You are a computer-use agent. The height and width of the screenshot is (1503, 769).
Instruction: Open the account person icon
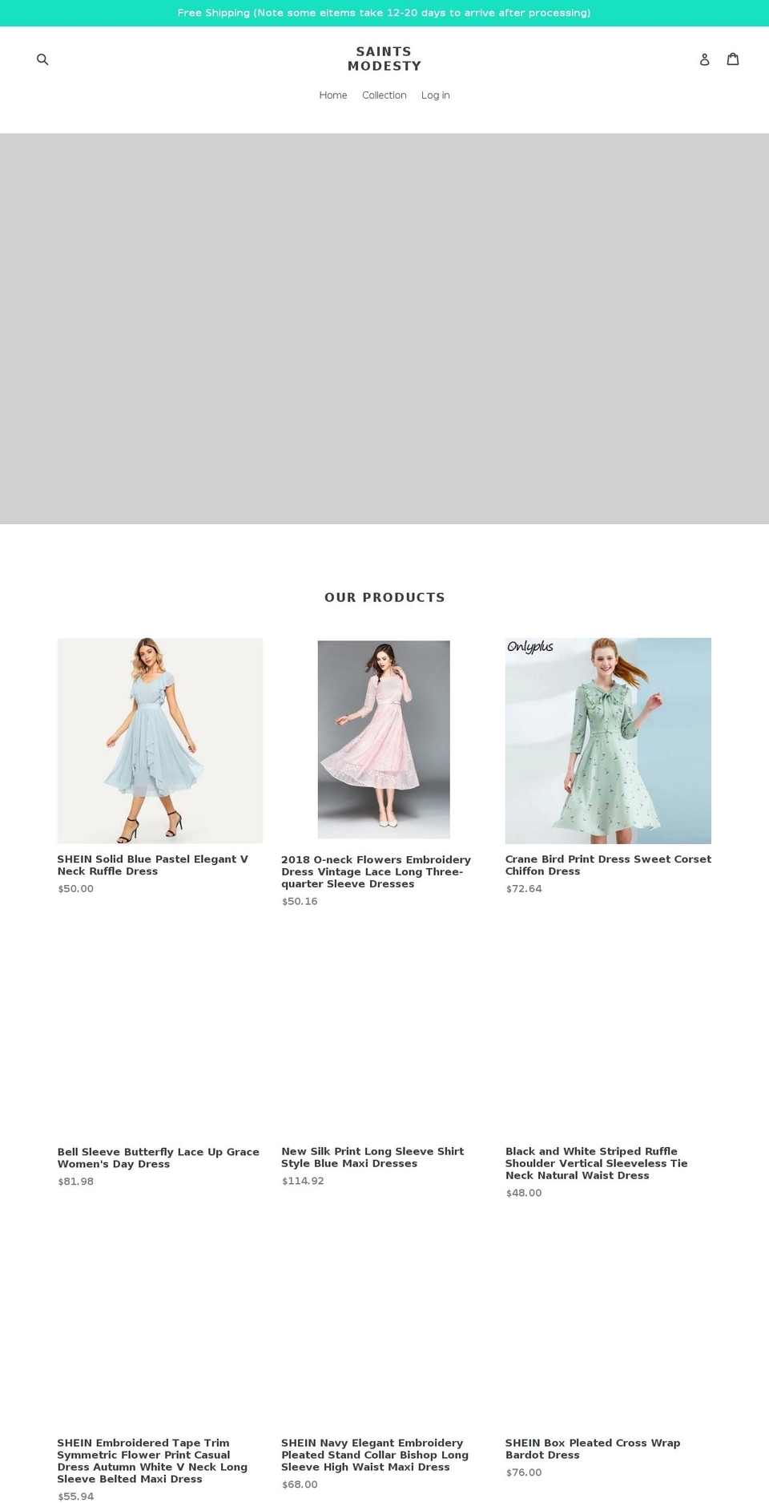point(705,59)
